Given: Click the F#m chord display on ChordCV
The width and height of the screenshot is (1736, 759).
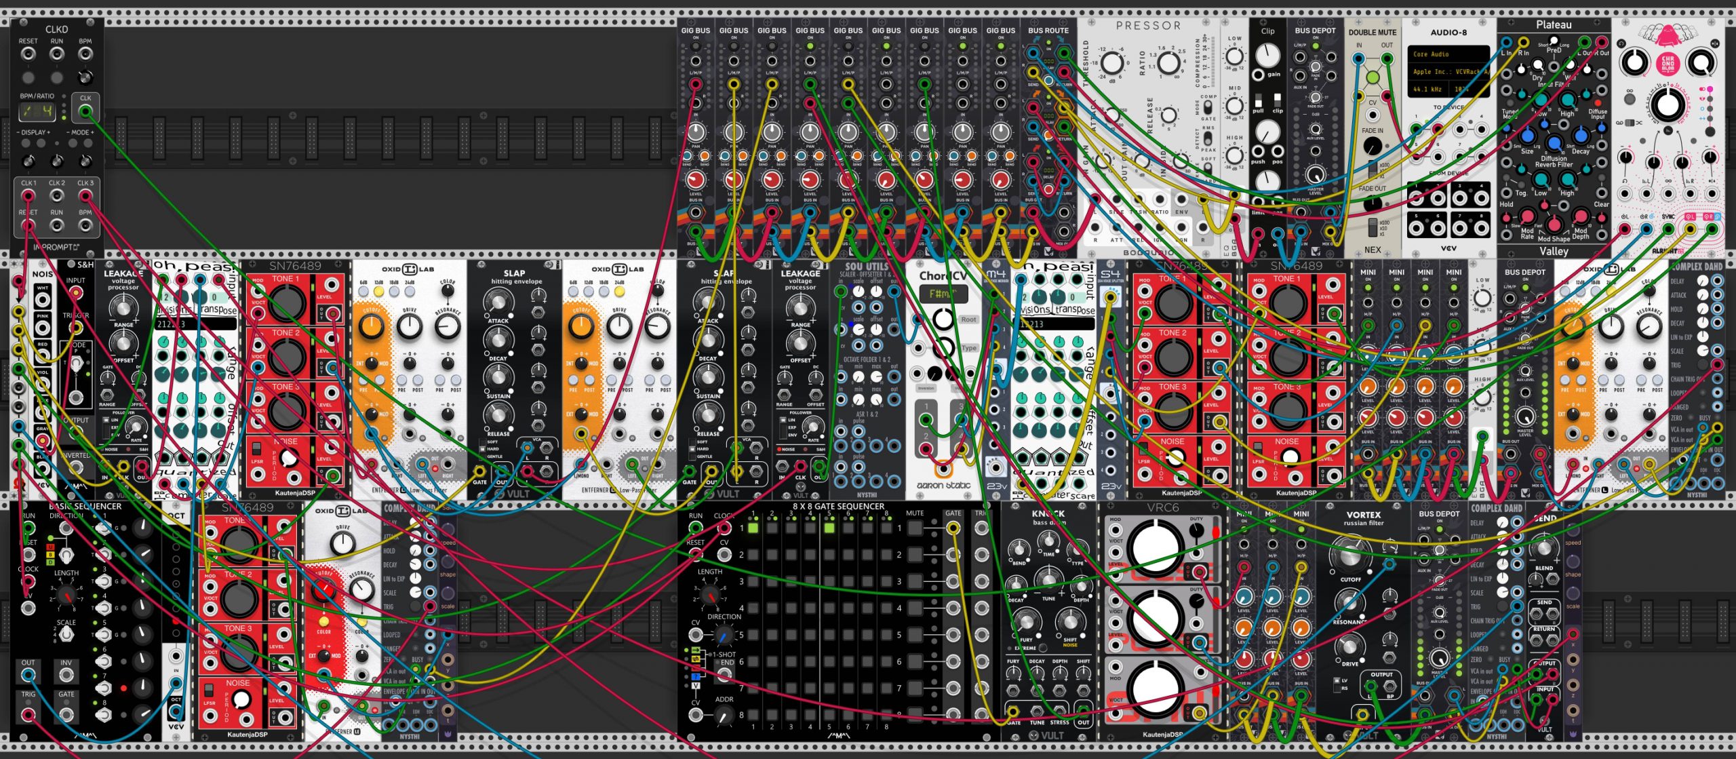Looking at the screenshot, I should click(x=943, y=294).
